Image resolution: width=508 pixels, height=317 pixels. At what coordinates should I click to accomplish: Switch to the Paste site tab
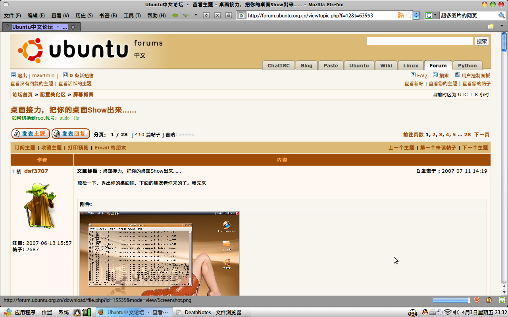click(x=331, y=65)
